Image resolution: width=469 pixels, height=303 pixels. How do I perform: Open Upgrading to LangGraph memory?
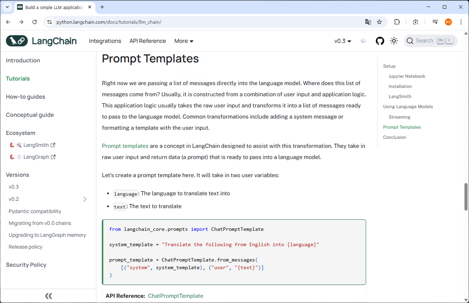[x=47, y=235]
